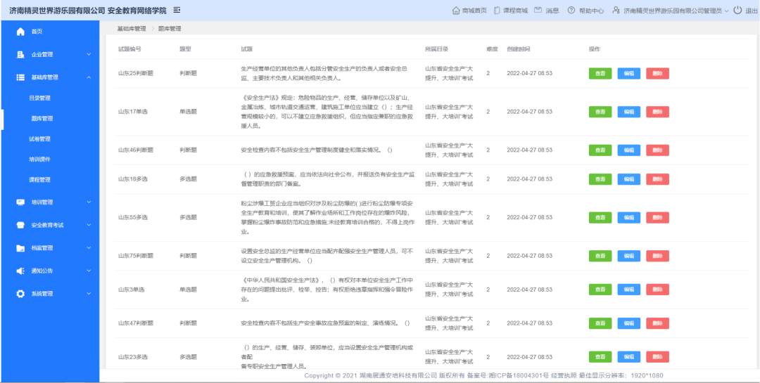
Task: Open the administrator account dropdown arrow
Action: click(x=726, y=11)
